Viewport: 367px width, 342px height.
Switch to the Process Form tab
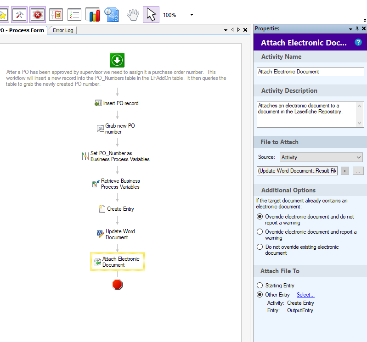22,30
